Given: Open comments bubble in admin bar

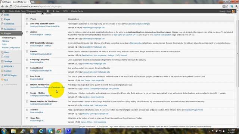Looking at the screenshot, I should coord(47,11).
